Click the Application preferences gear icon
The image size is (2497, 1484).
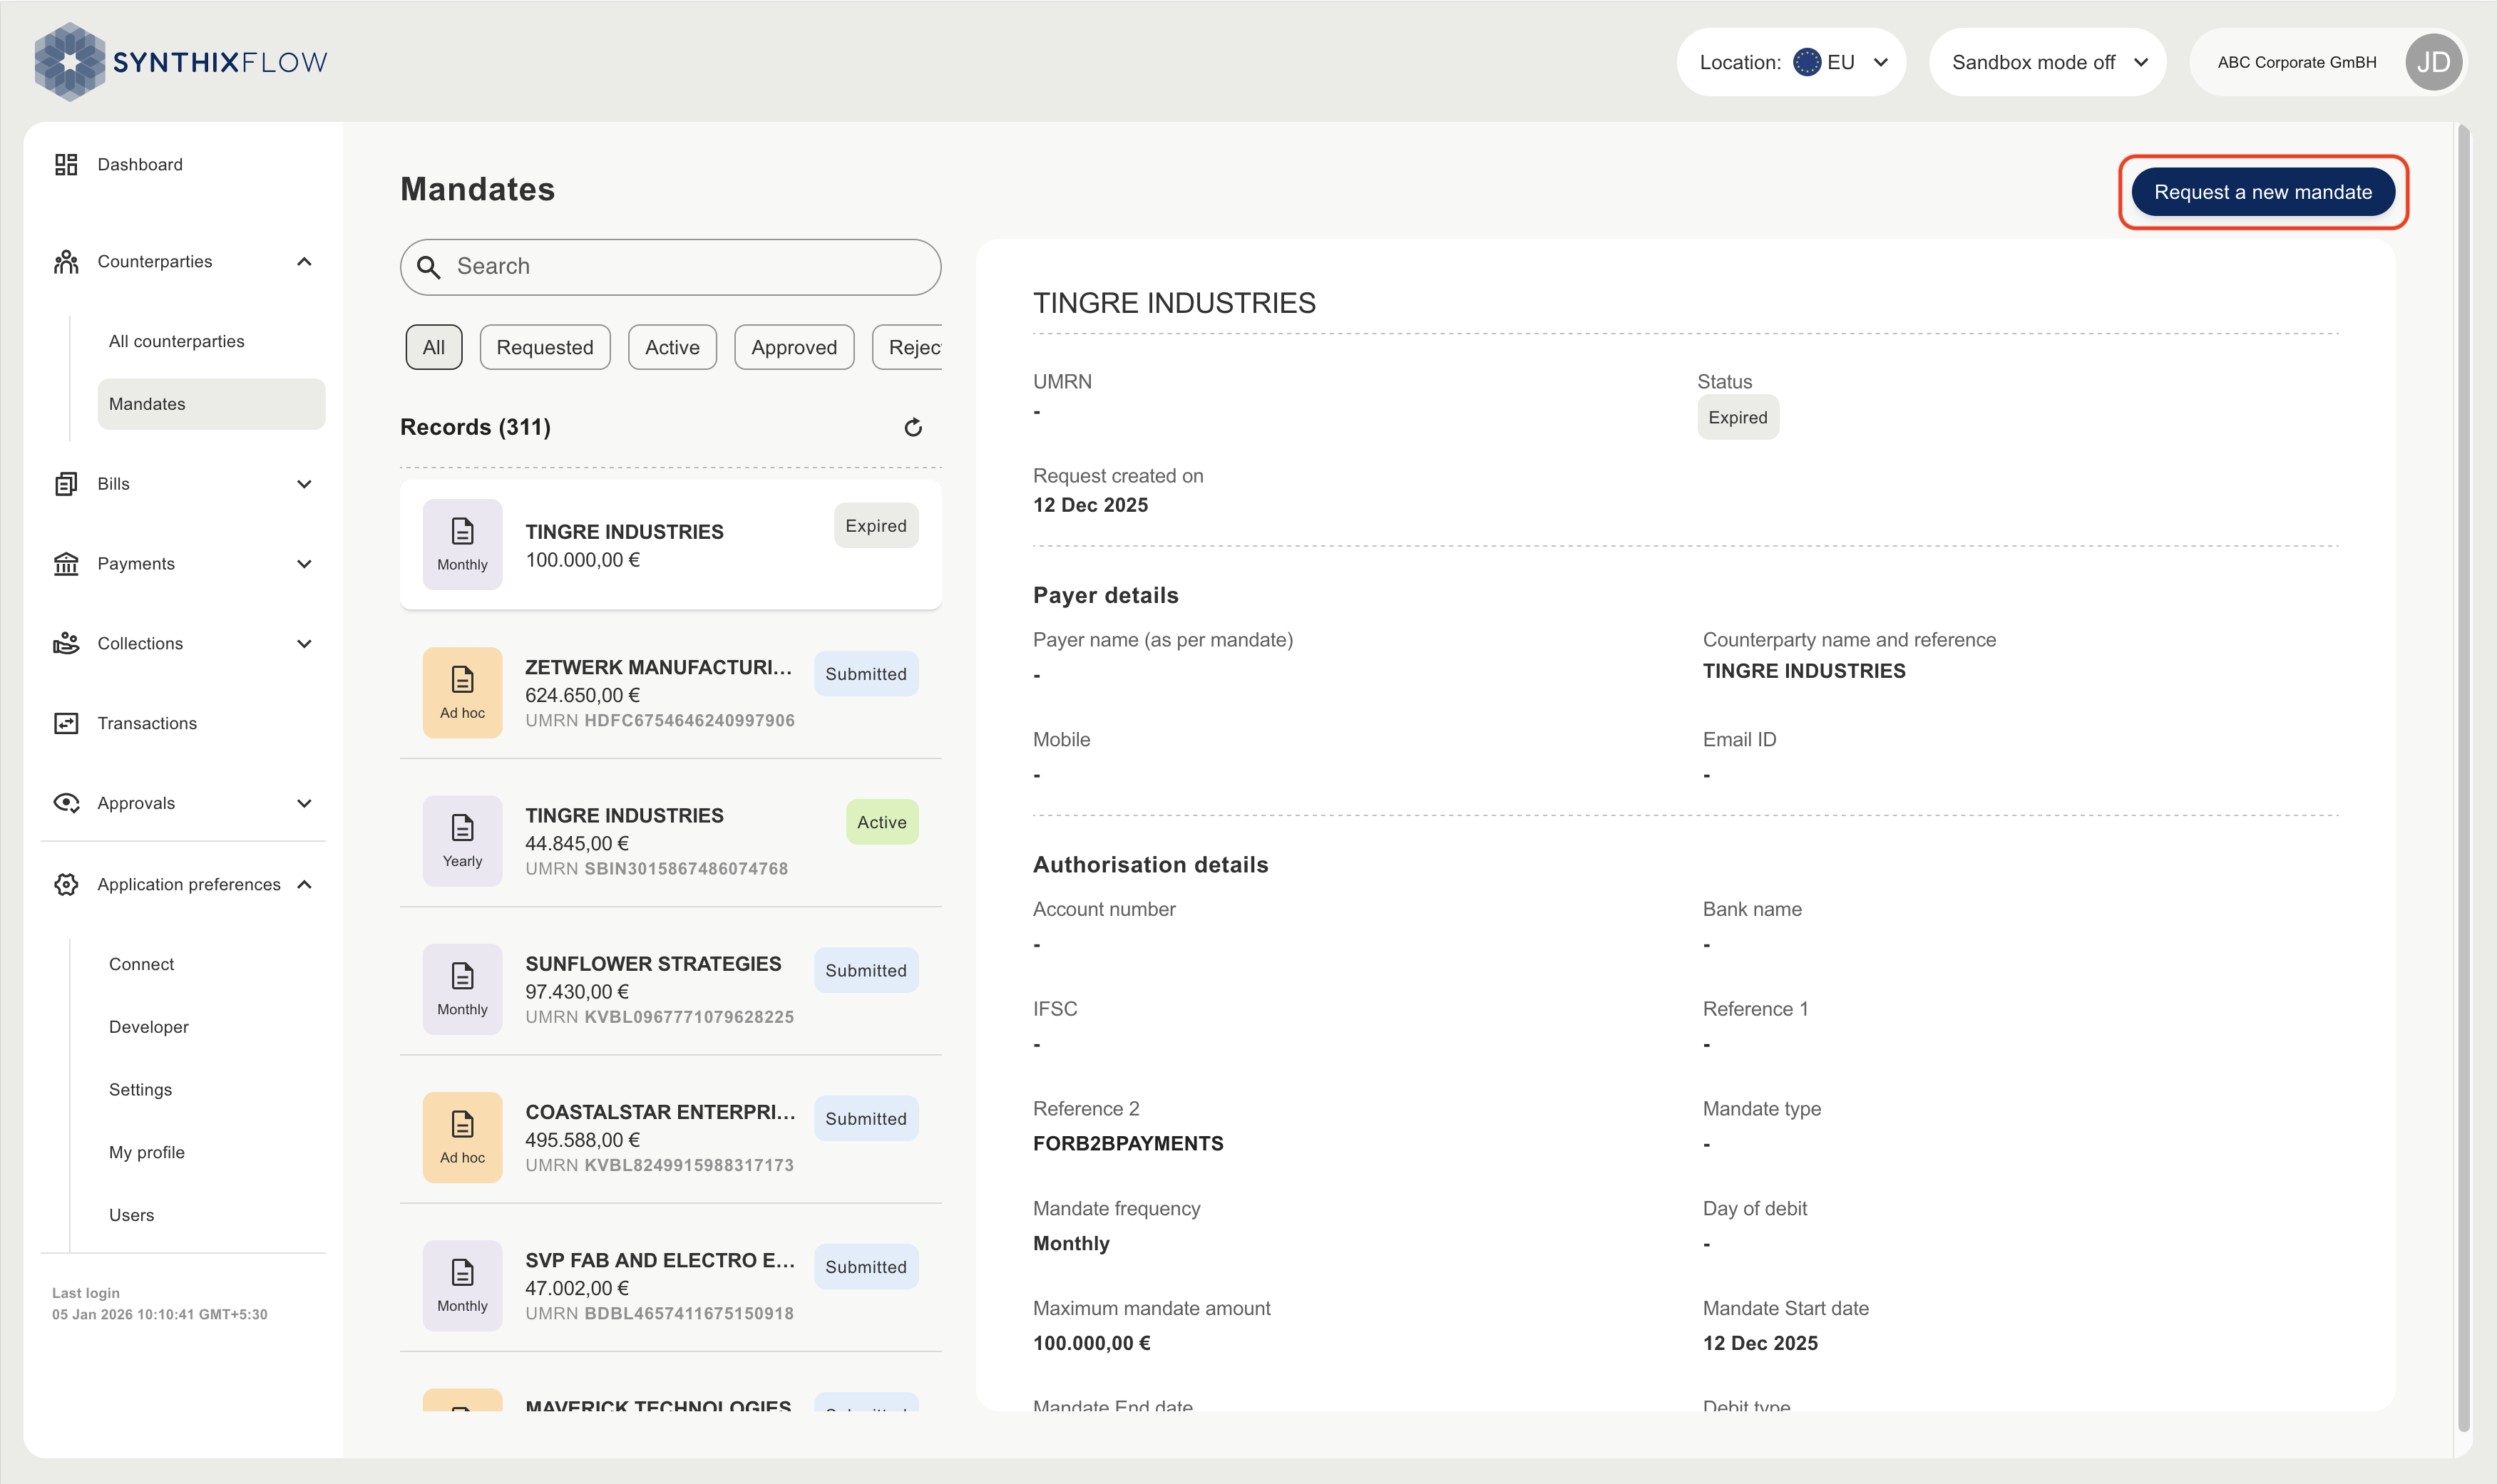point(66,884)
